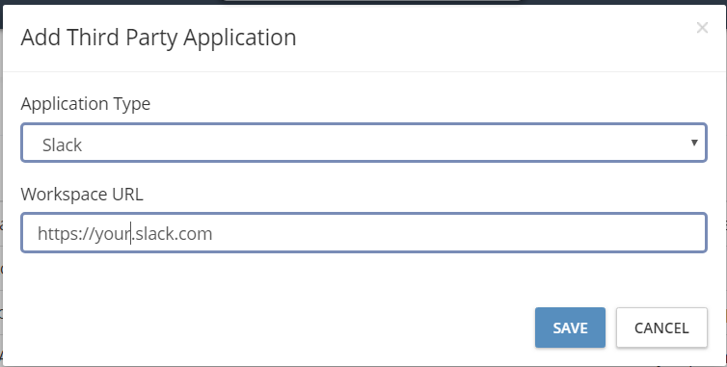Place cursor in the slack.com portion

173,233
